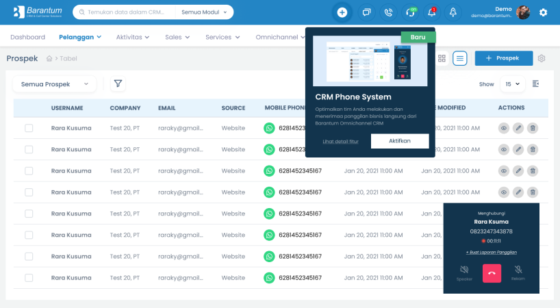Image resolution: width=560 pixels, height=308 pixels.
Task: Toggle Speaker in the call panel
Action: [464, 272]
